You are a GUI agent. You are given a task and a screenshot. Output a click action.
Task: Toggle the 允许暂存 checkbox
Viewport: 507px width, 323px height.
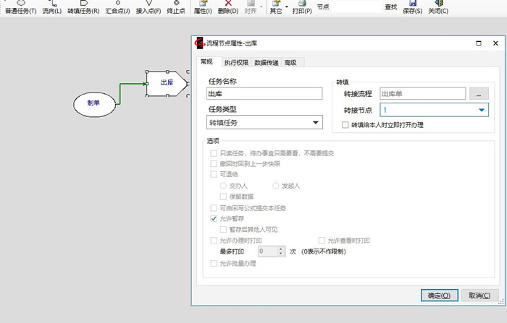(214, 218)
